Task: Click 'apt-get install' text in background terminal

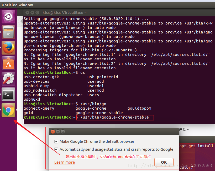Action: tap(197, 146)
